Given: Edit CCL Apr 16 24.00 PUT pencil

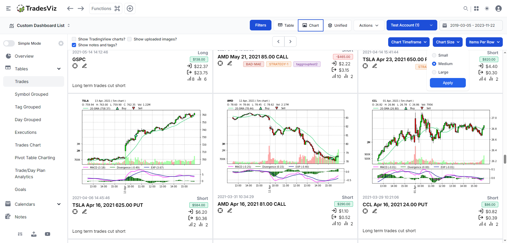Looking at the screenshot, I should pos(375,211).
